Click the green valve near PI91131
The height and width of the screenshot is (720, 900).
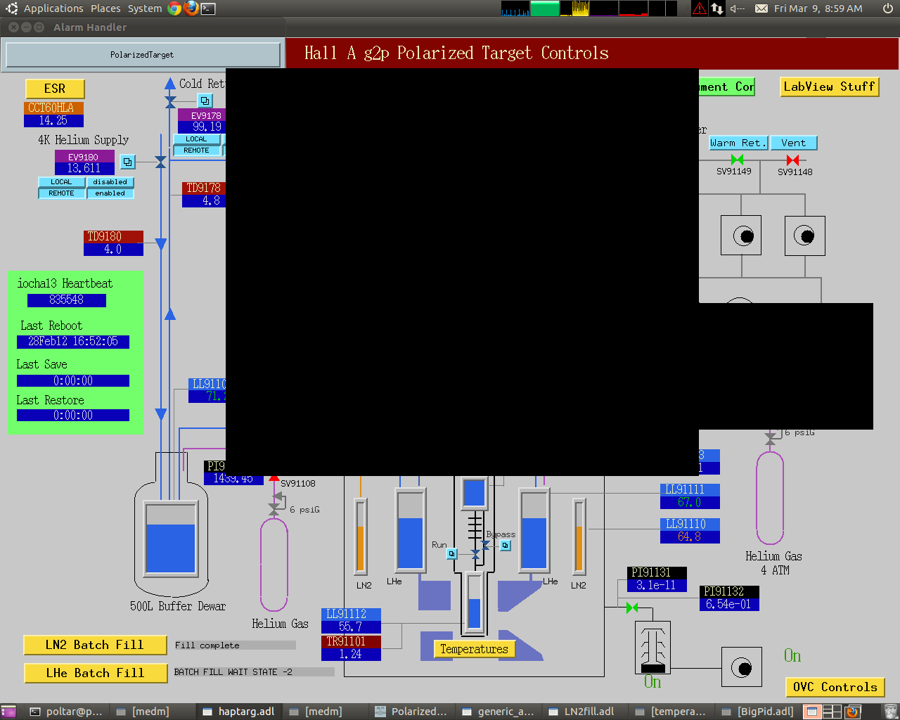click(x=632, y=607)
